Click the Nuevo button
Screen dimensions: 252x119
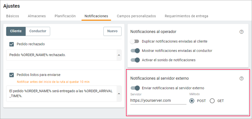tap(112, 31)
